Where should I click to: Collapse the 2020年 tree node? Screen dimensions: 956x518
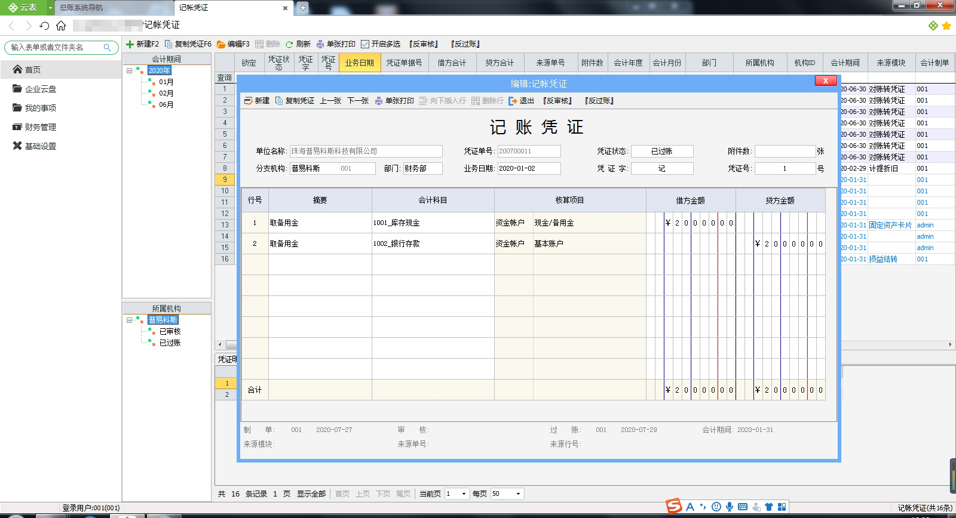tap(129, 70)
